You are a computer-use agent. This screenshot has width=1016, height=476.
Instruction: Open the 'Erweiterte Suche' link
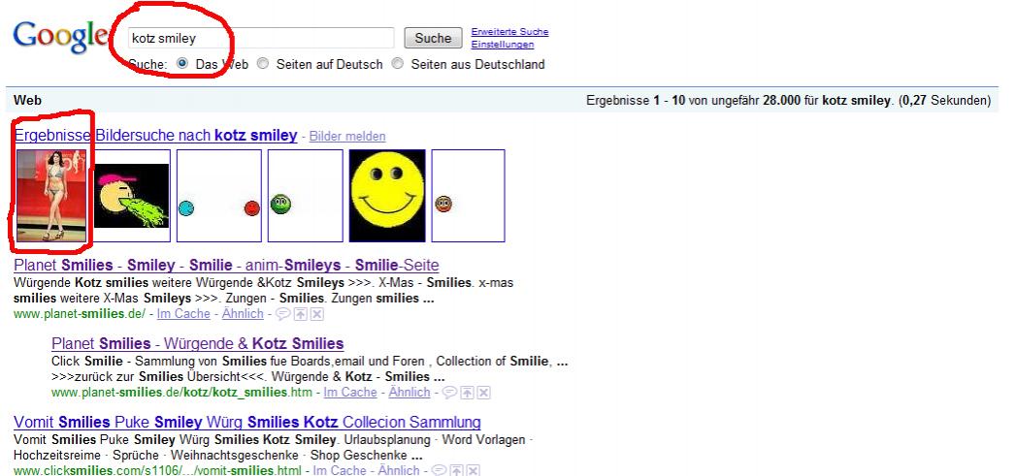(x=510, y=32)
